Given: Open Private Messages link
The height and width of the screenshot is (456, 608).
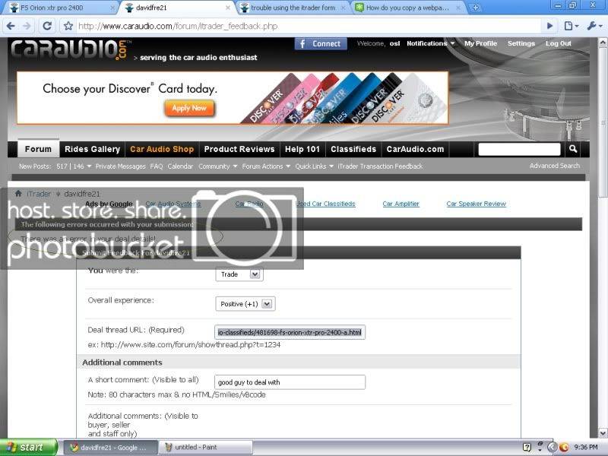Looking at the screenshot, I should [x=120, y=166].
